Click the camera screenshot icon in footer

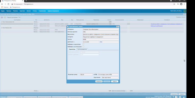176,97
